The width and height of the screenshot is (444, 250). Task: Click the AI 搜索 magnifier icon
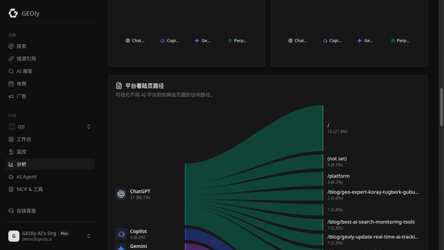(x=11, y=71)
